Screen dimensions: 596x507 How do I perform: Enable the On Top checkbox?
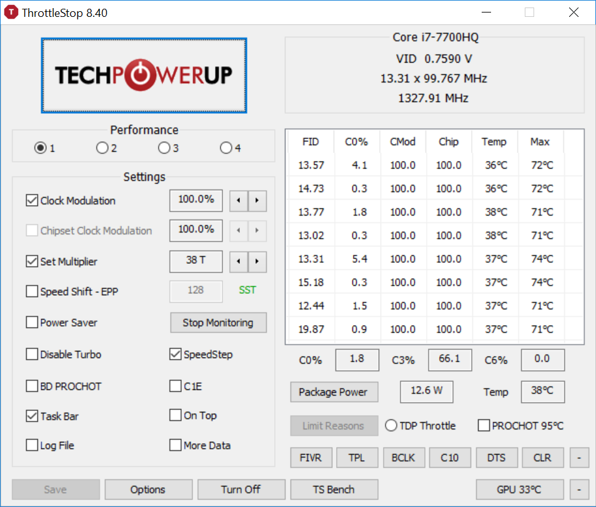pyautogui.click(x=175, y=415)
